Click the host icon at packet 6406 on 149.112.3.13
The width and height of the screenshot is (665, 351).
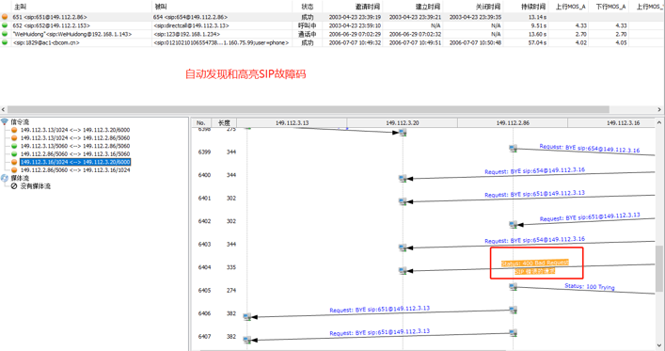(x=247, y=316)
